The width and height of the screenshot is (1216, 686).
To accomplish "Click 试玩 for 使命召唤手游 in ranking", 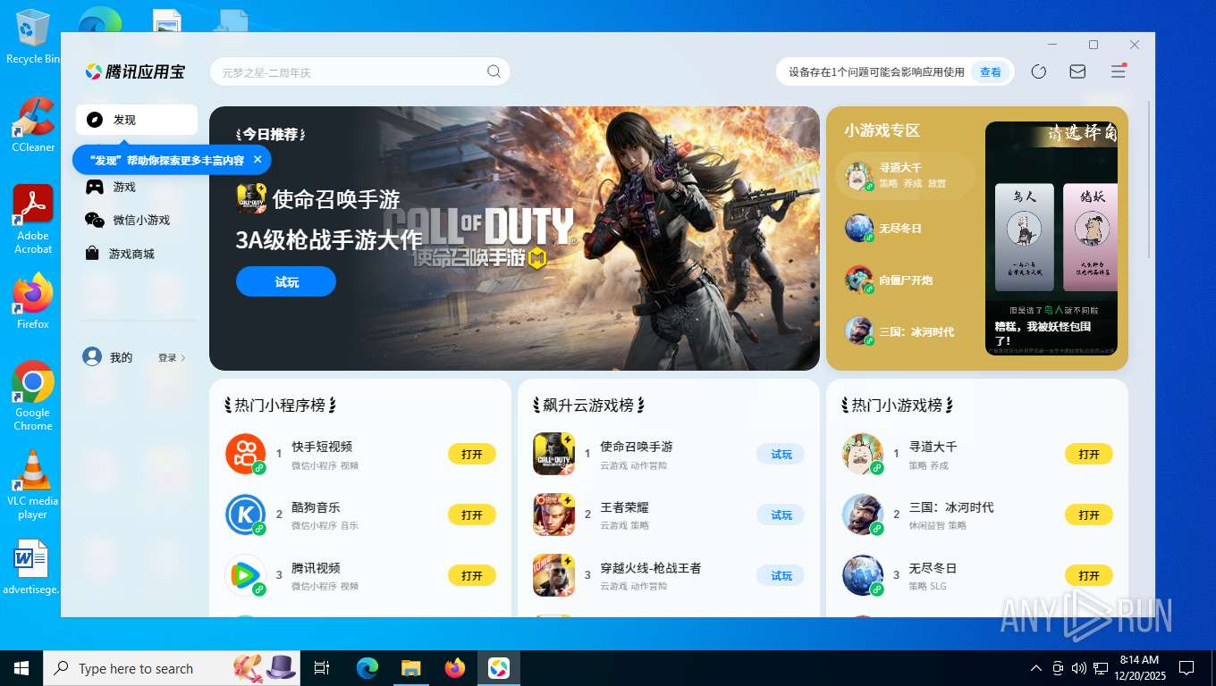I will tap(781, 454).
